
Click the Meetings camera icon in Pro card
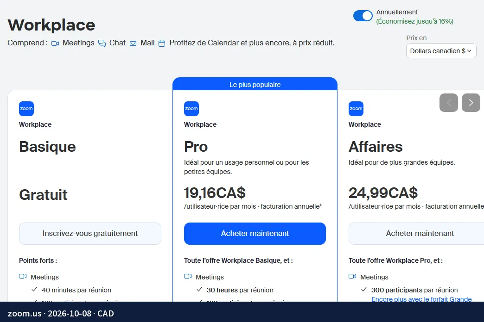point(188,276)
